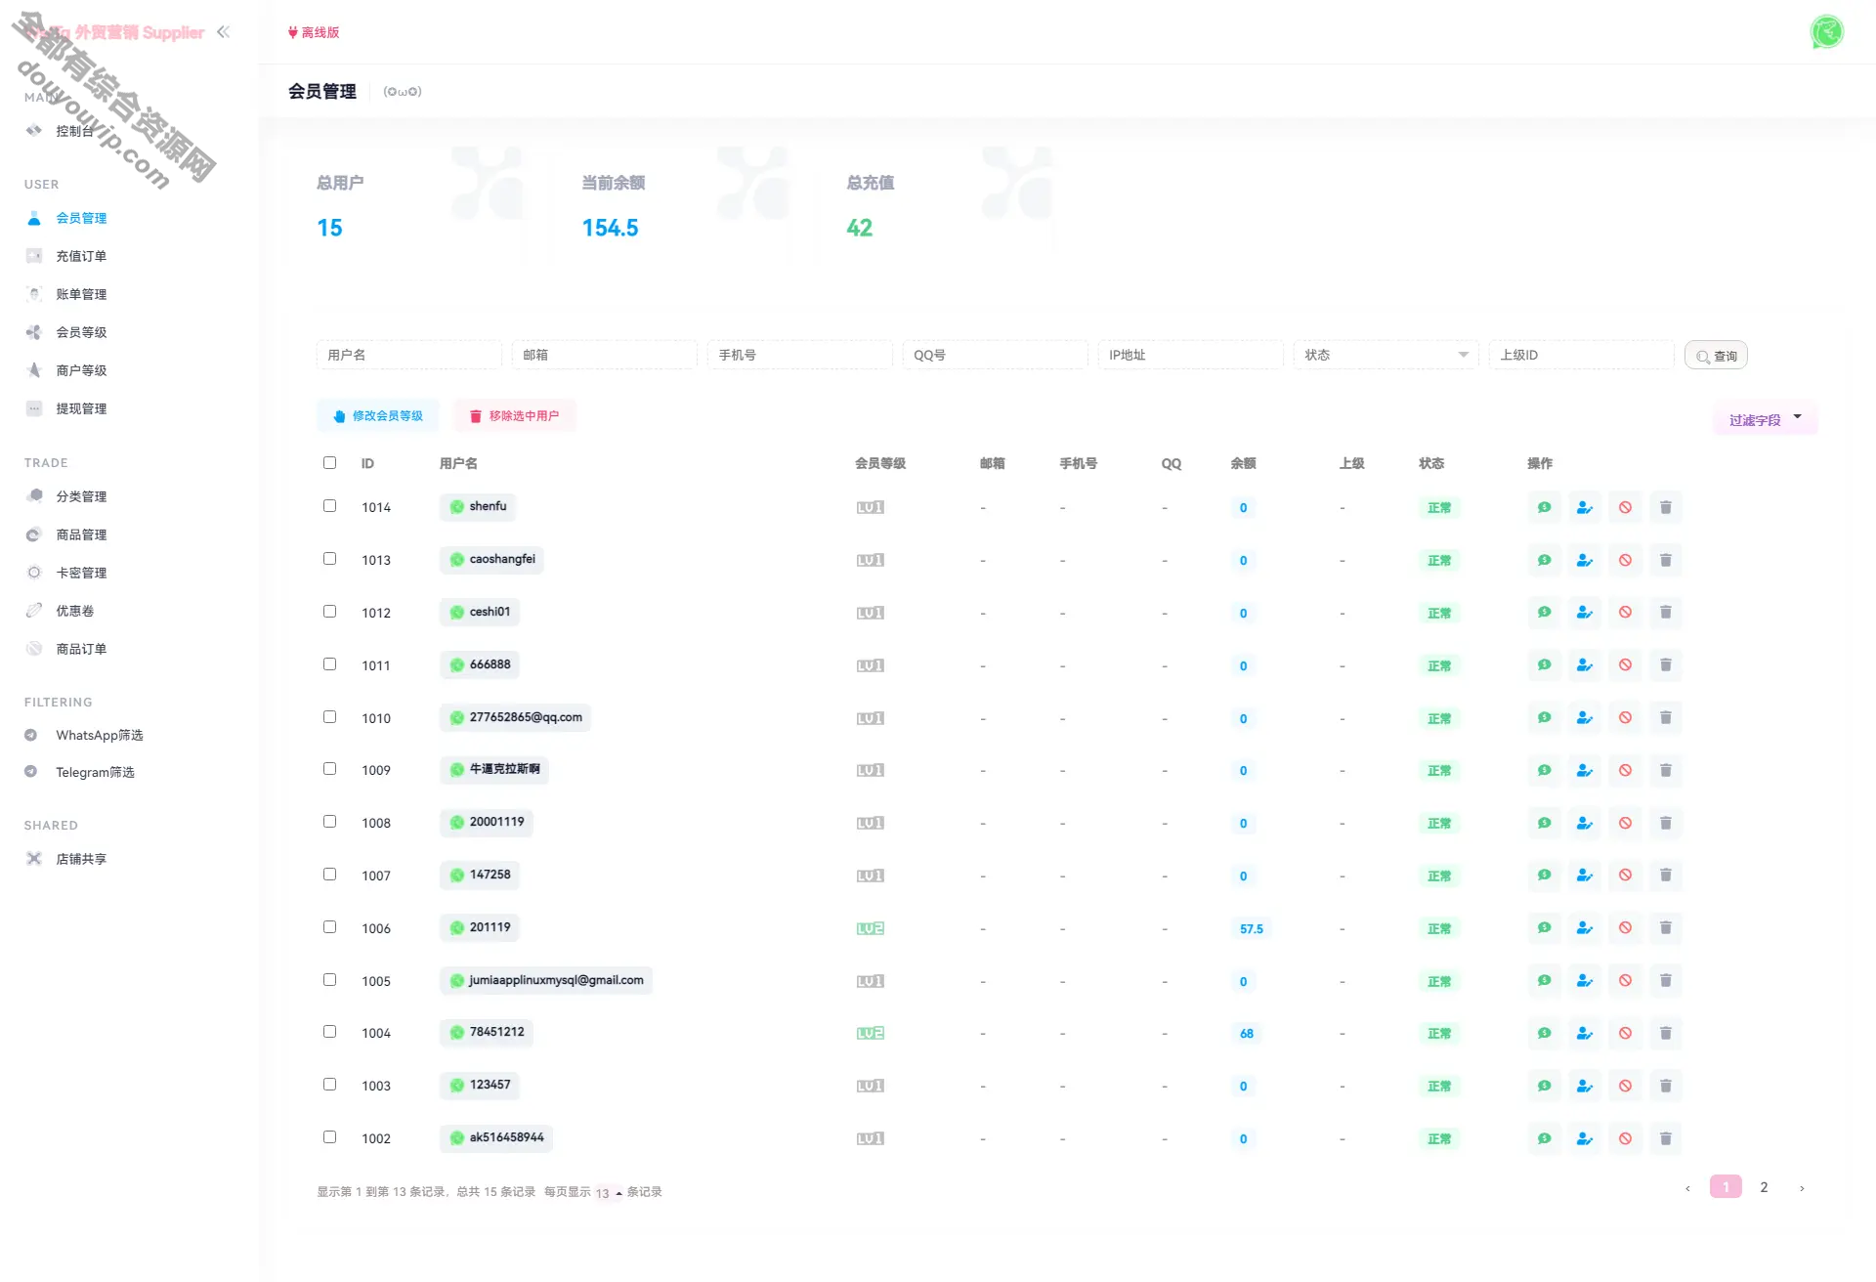The width and height of the screenshot is (1876, 1282).
Task: Click the Telegram筛选 sidebar icon
Action: [31, 772]
